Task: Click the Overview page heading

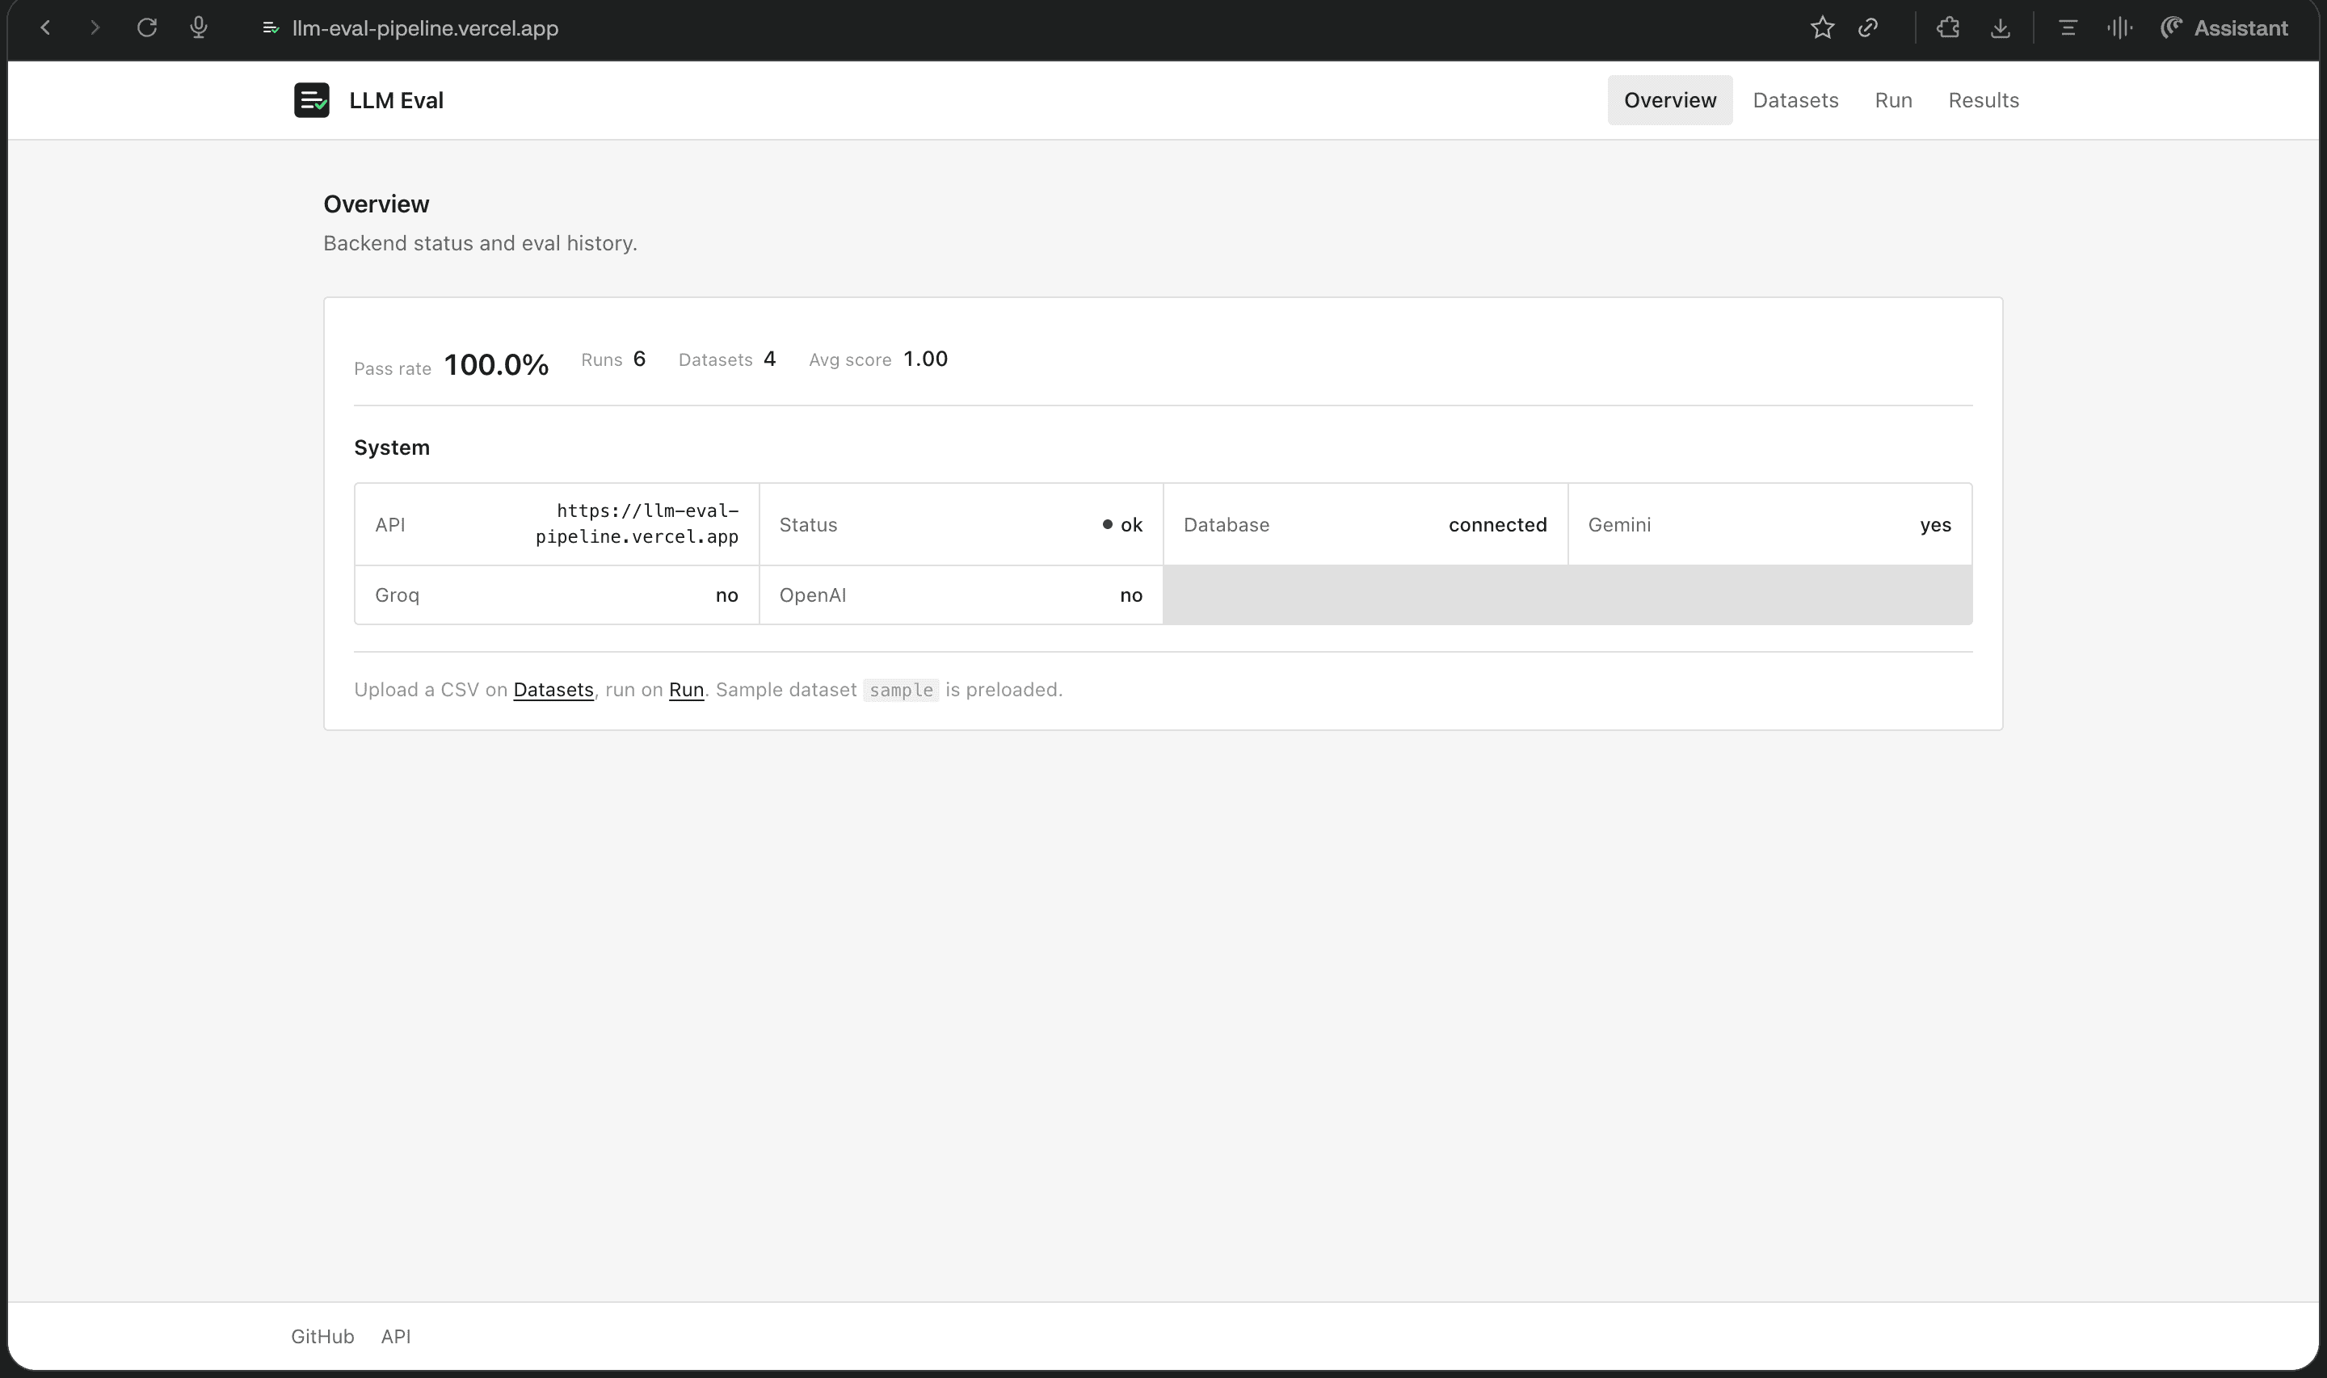Action: point(376,204)
